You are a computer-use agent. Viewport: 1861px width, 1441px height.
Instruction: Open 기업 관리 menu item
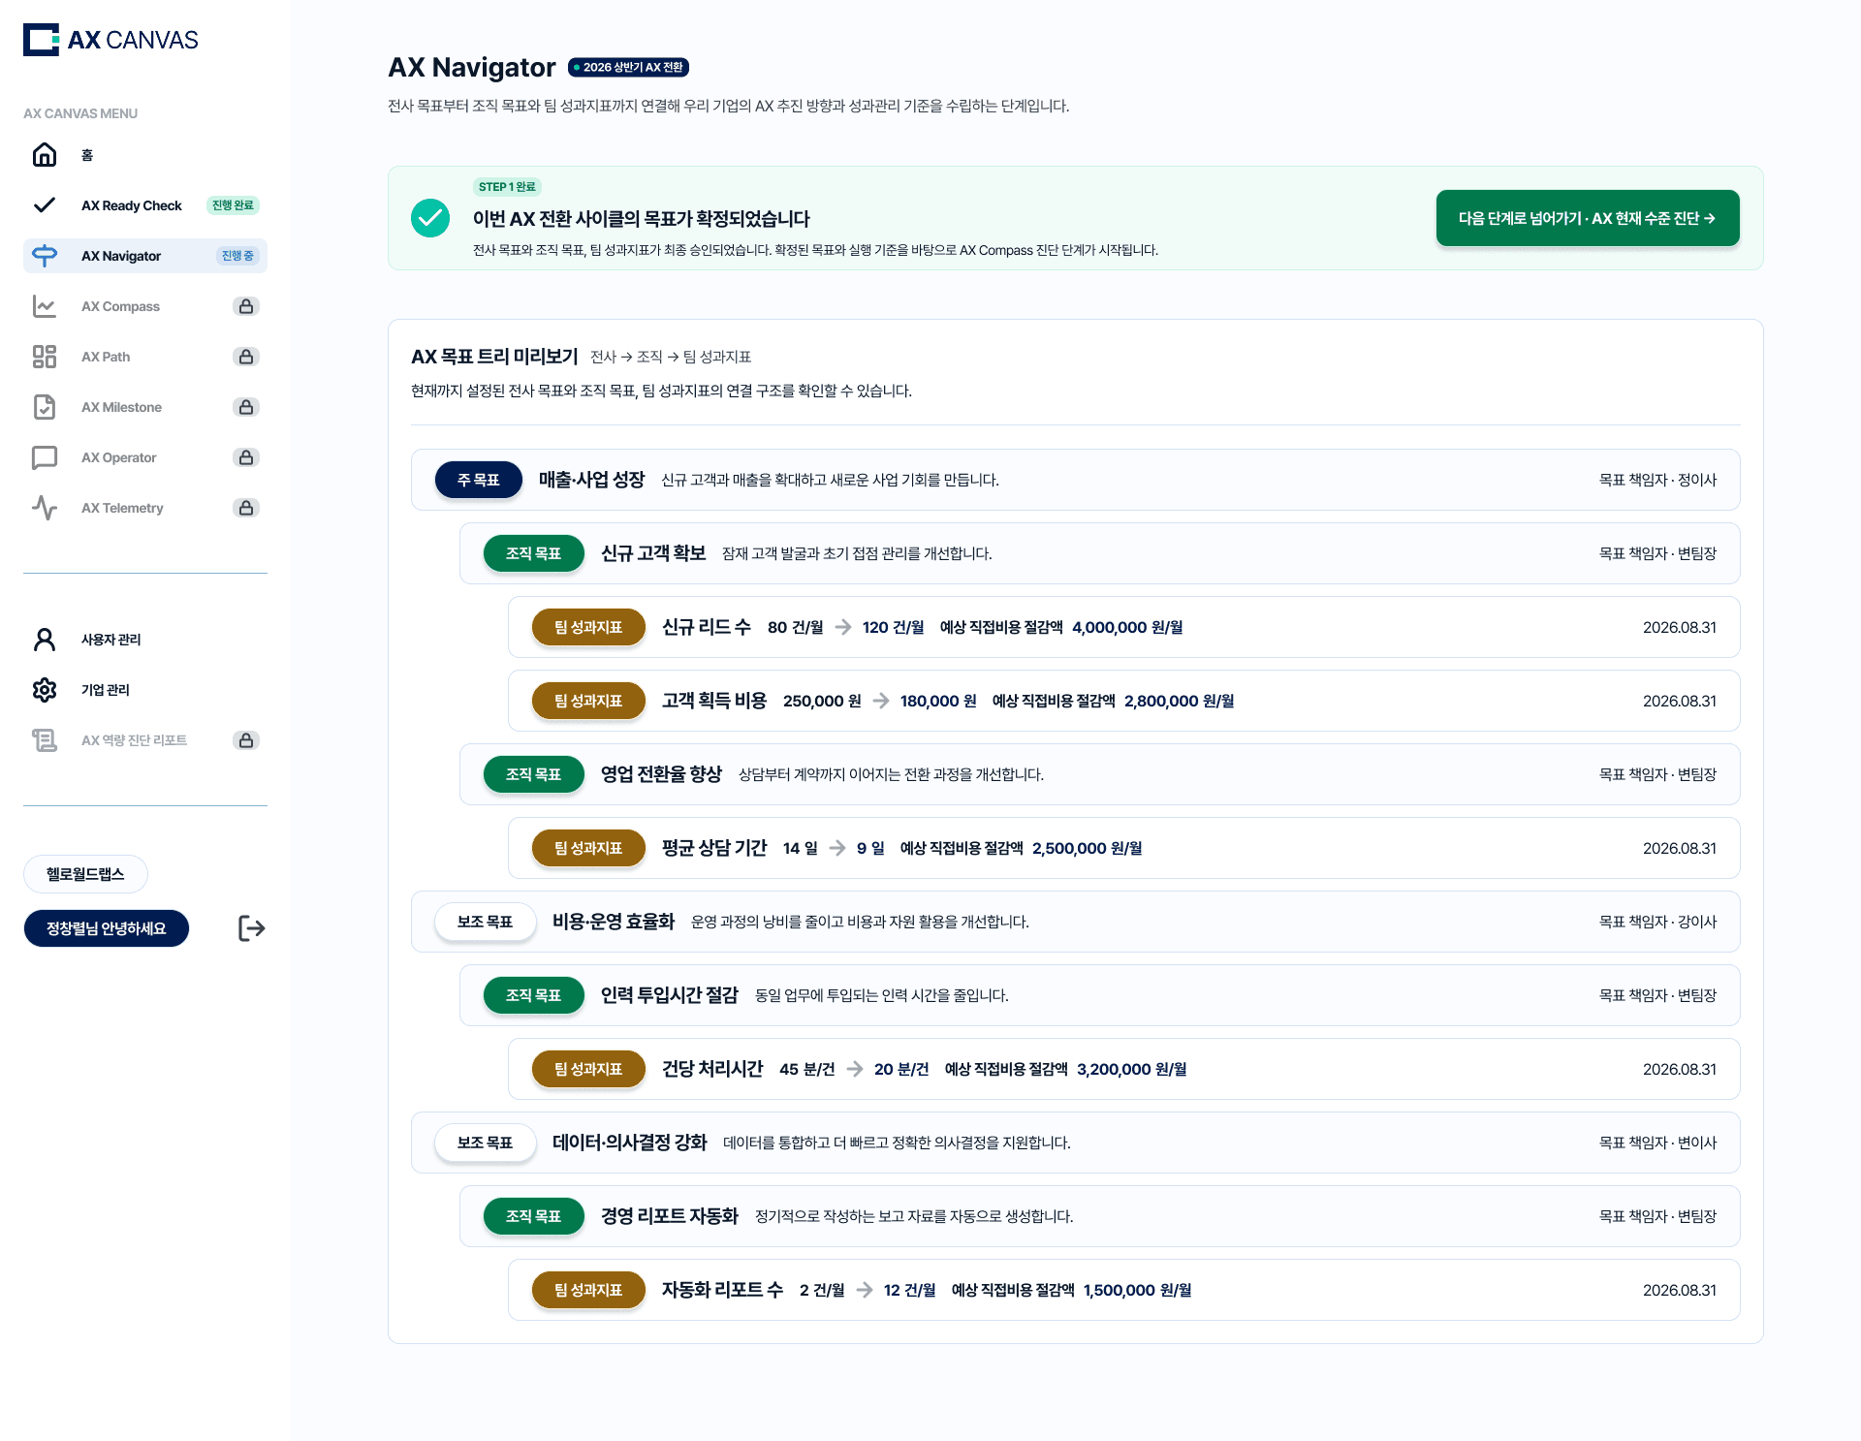tap(145, 690)
